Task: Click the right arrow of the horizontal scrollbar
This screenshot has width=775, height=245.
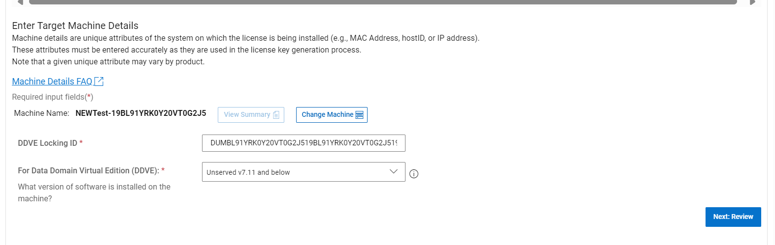Action: pyautogui.click(x=753, y=2)
